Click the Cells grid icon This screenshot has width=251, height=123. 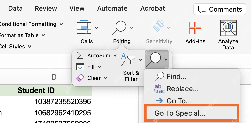click(84, 27)
